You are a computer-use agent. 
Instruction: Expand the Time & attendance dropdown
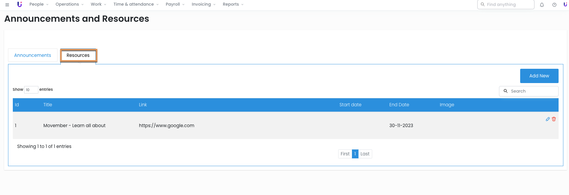tap(136, 4)
